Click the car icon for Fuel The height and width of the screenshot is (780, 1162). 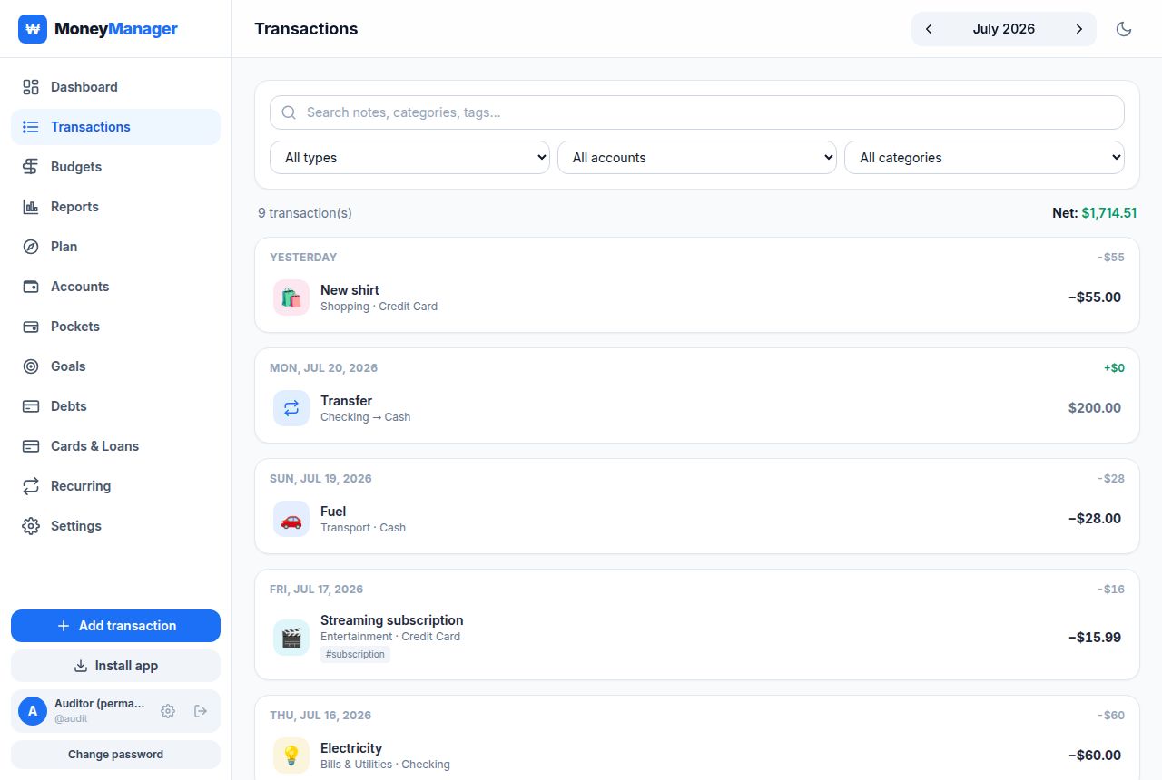[x=291, y=519]
